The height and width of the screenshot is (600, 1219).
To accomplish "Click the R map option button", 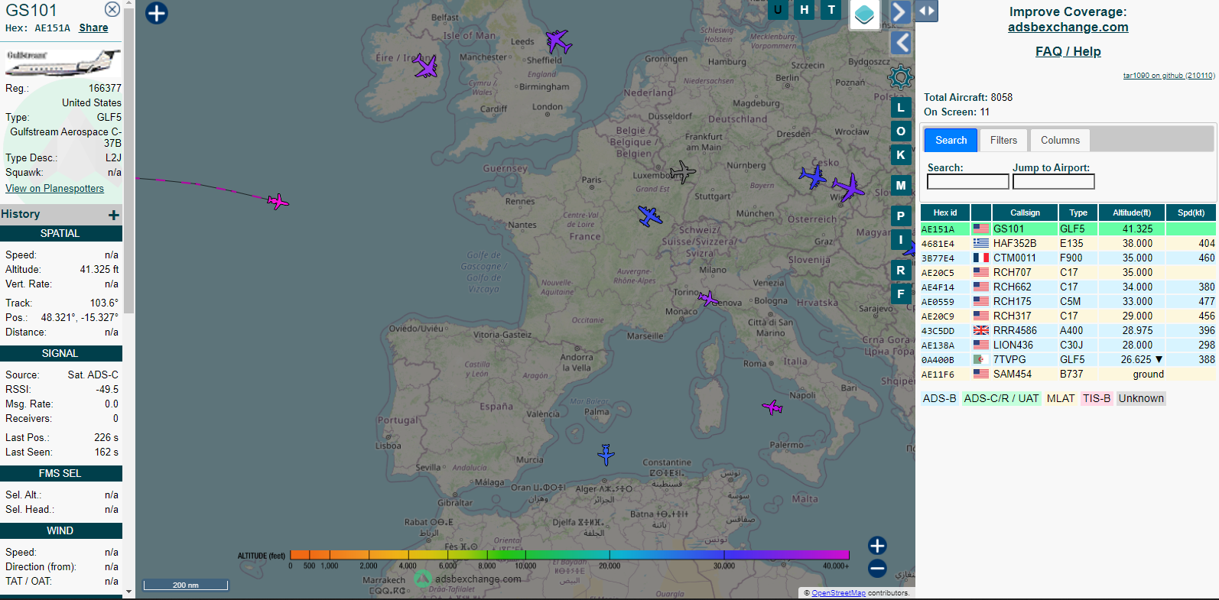I will pyautogui.click(x=901, y=270).
